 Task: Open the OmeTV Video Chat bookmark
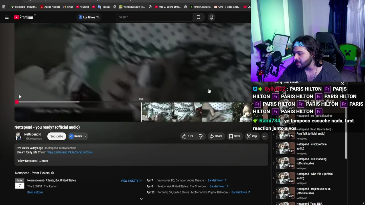coord(227,7)
